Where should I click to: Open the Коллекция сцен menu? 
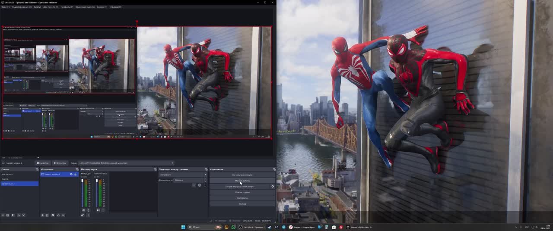[x=85, y=7]
